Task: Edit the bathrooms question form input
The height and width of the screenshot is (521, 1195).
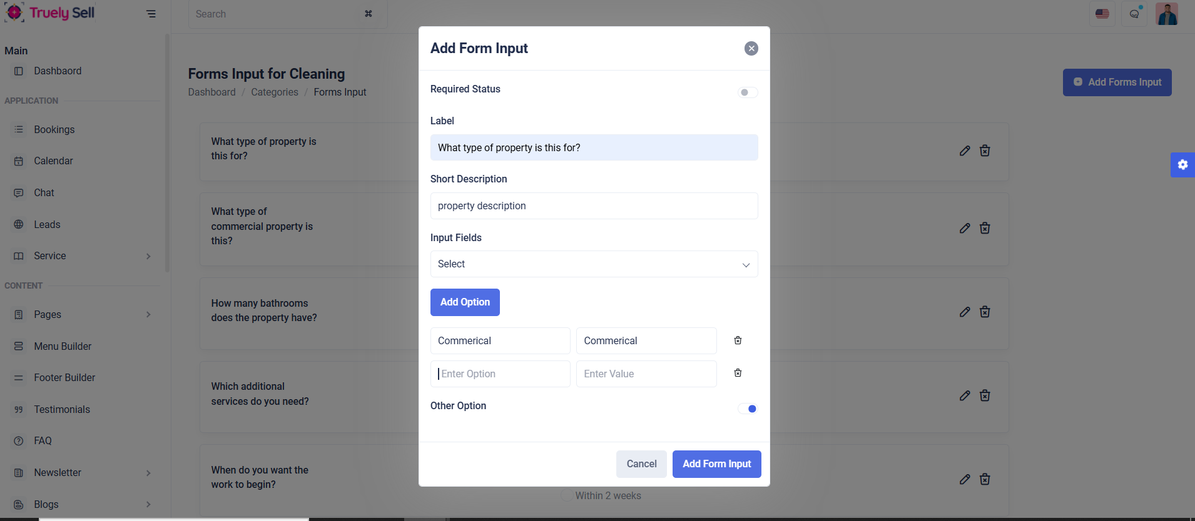Action: (x=965, y=312)
